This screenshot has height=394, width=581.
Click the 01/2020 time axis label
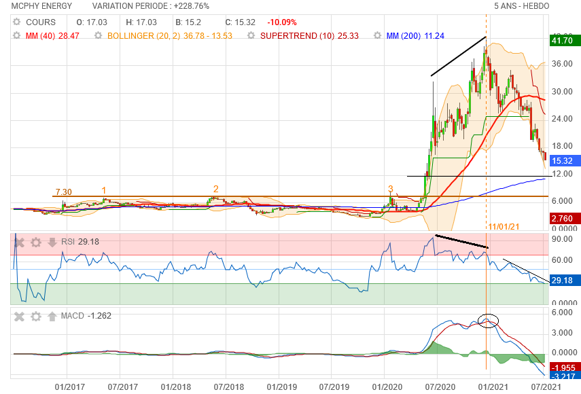click(387, 387)
